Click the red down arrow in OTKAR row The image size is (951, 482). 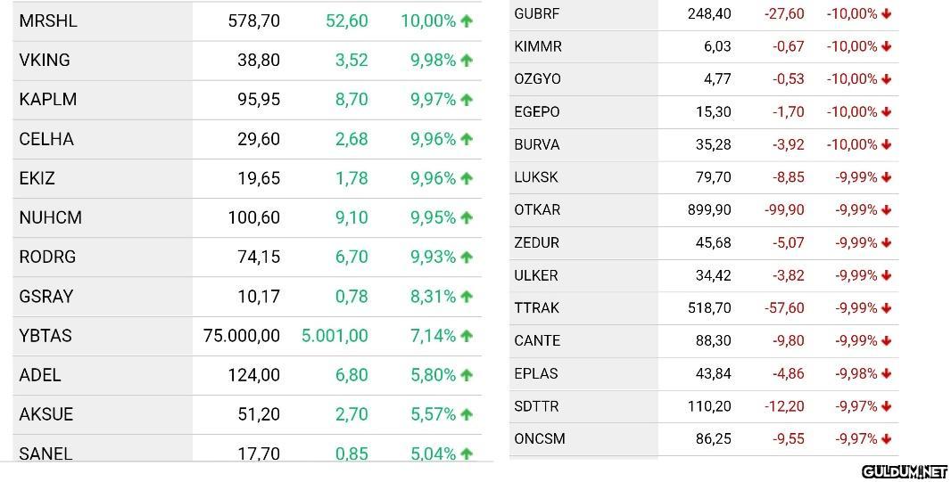[886, 210]
